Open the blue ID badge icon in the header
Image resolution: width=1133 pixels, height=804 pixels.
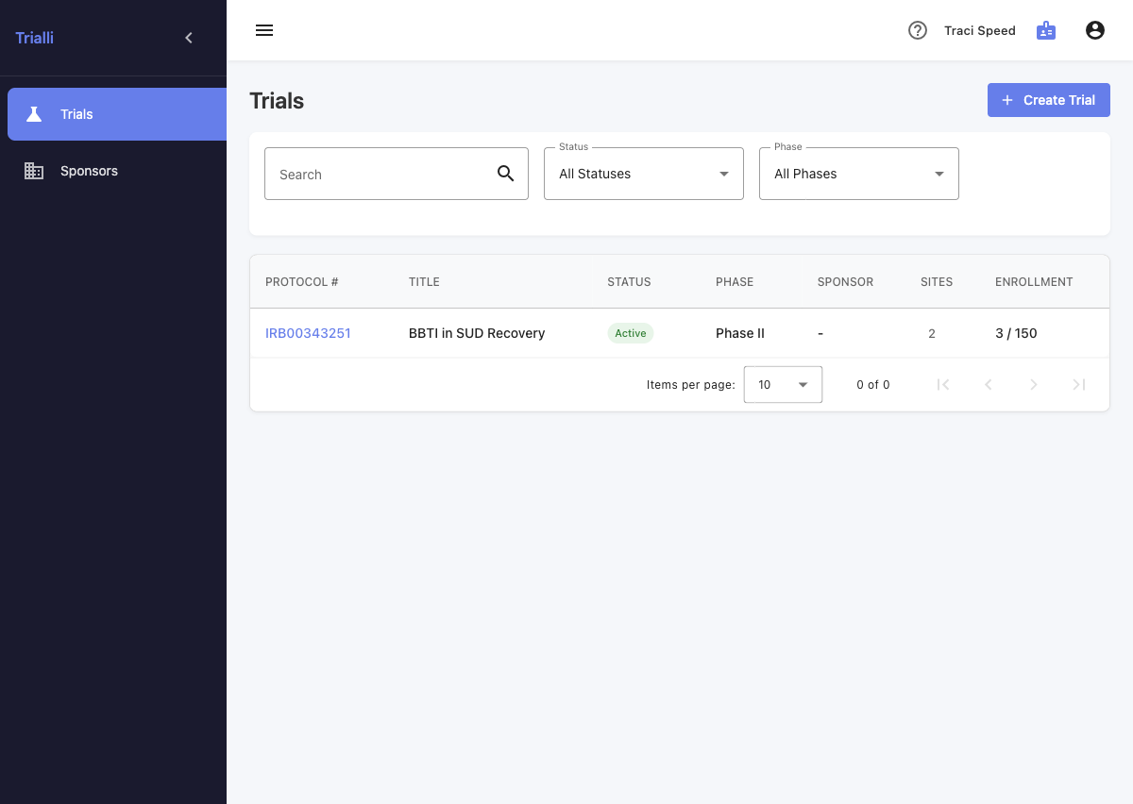1046,30
